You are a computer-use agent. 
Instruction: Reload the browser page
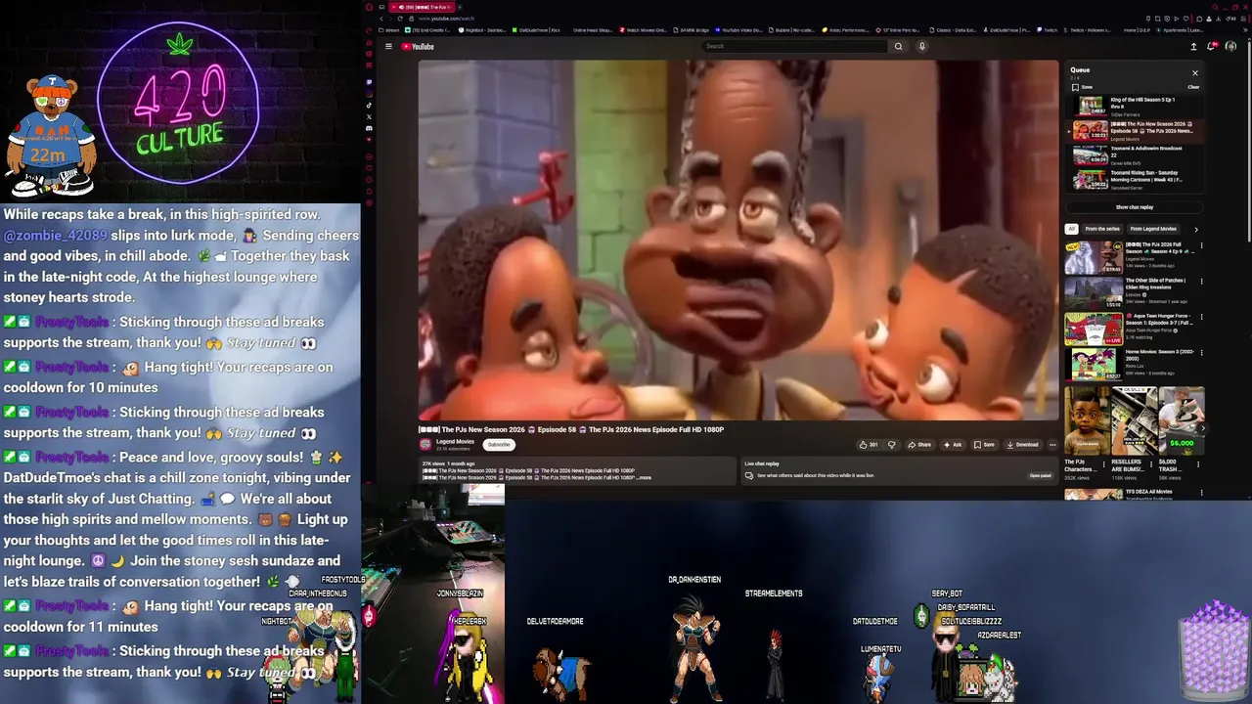[400, 19]
